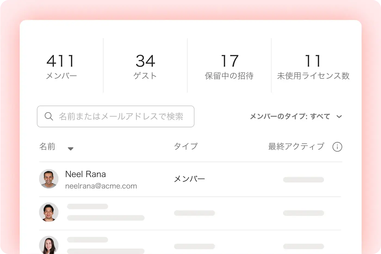Toggle sort arrow beside 名前 column
Viewport: 381px width, 254px height.
(x=71, y=148)
